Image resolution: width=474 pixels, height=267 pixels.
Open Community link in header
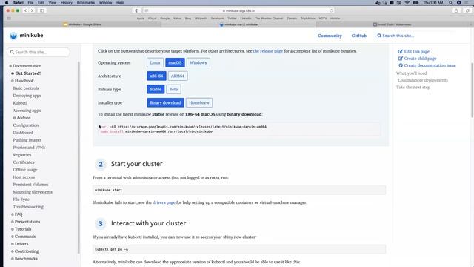(330, 36)
